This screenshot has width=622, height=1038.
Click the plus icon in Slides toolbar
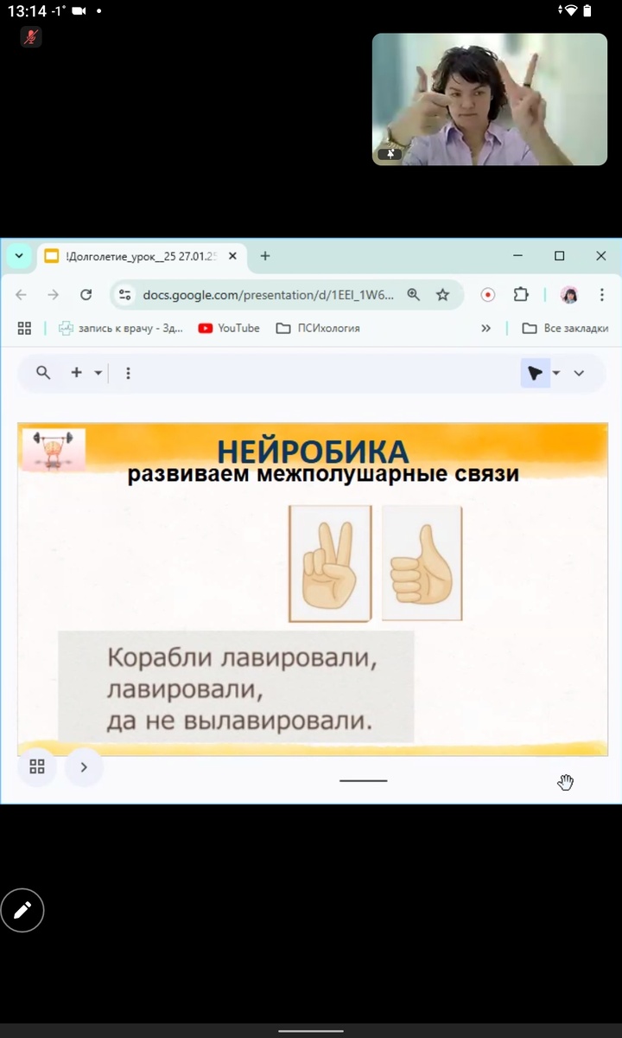[x=76, y=373]
